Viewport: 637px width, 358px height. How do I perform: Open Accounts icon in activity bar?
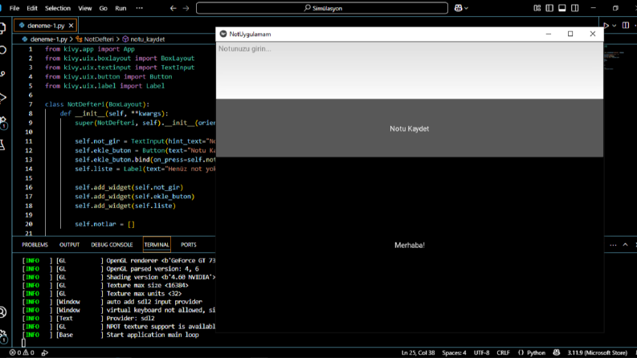tap(3, 312)
